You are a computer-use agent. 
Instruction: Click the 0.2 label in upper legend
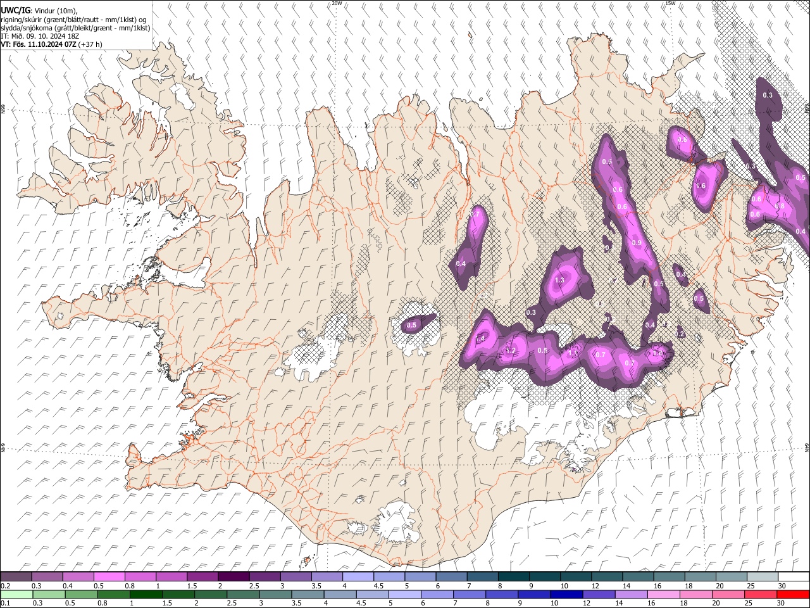[x=5, y=586]
